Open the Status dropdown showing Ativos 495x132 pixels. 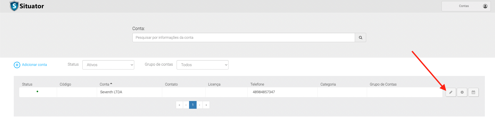[x=108, y=65]
